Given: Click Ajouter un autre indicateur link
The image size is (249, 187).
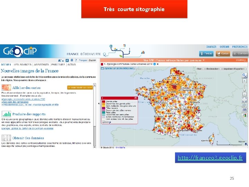Looking at the screenshot, I should click(x=119, y=68).
